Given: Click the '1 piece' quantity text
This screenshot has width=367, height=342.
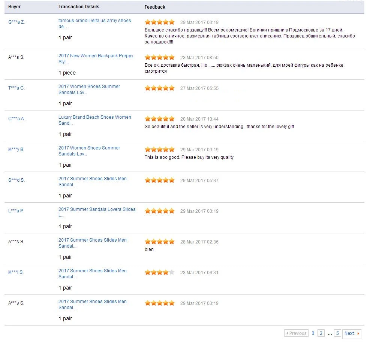Looking at the screenshot, I should click(x=67, y=73).
